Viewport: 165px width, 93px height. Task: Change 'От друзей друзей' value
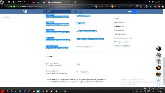coord(85,47)
